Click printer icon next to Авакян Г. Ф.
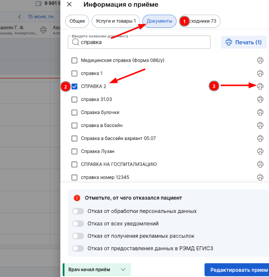 tap(43, 30)
